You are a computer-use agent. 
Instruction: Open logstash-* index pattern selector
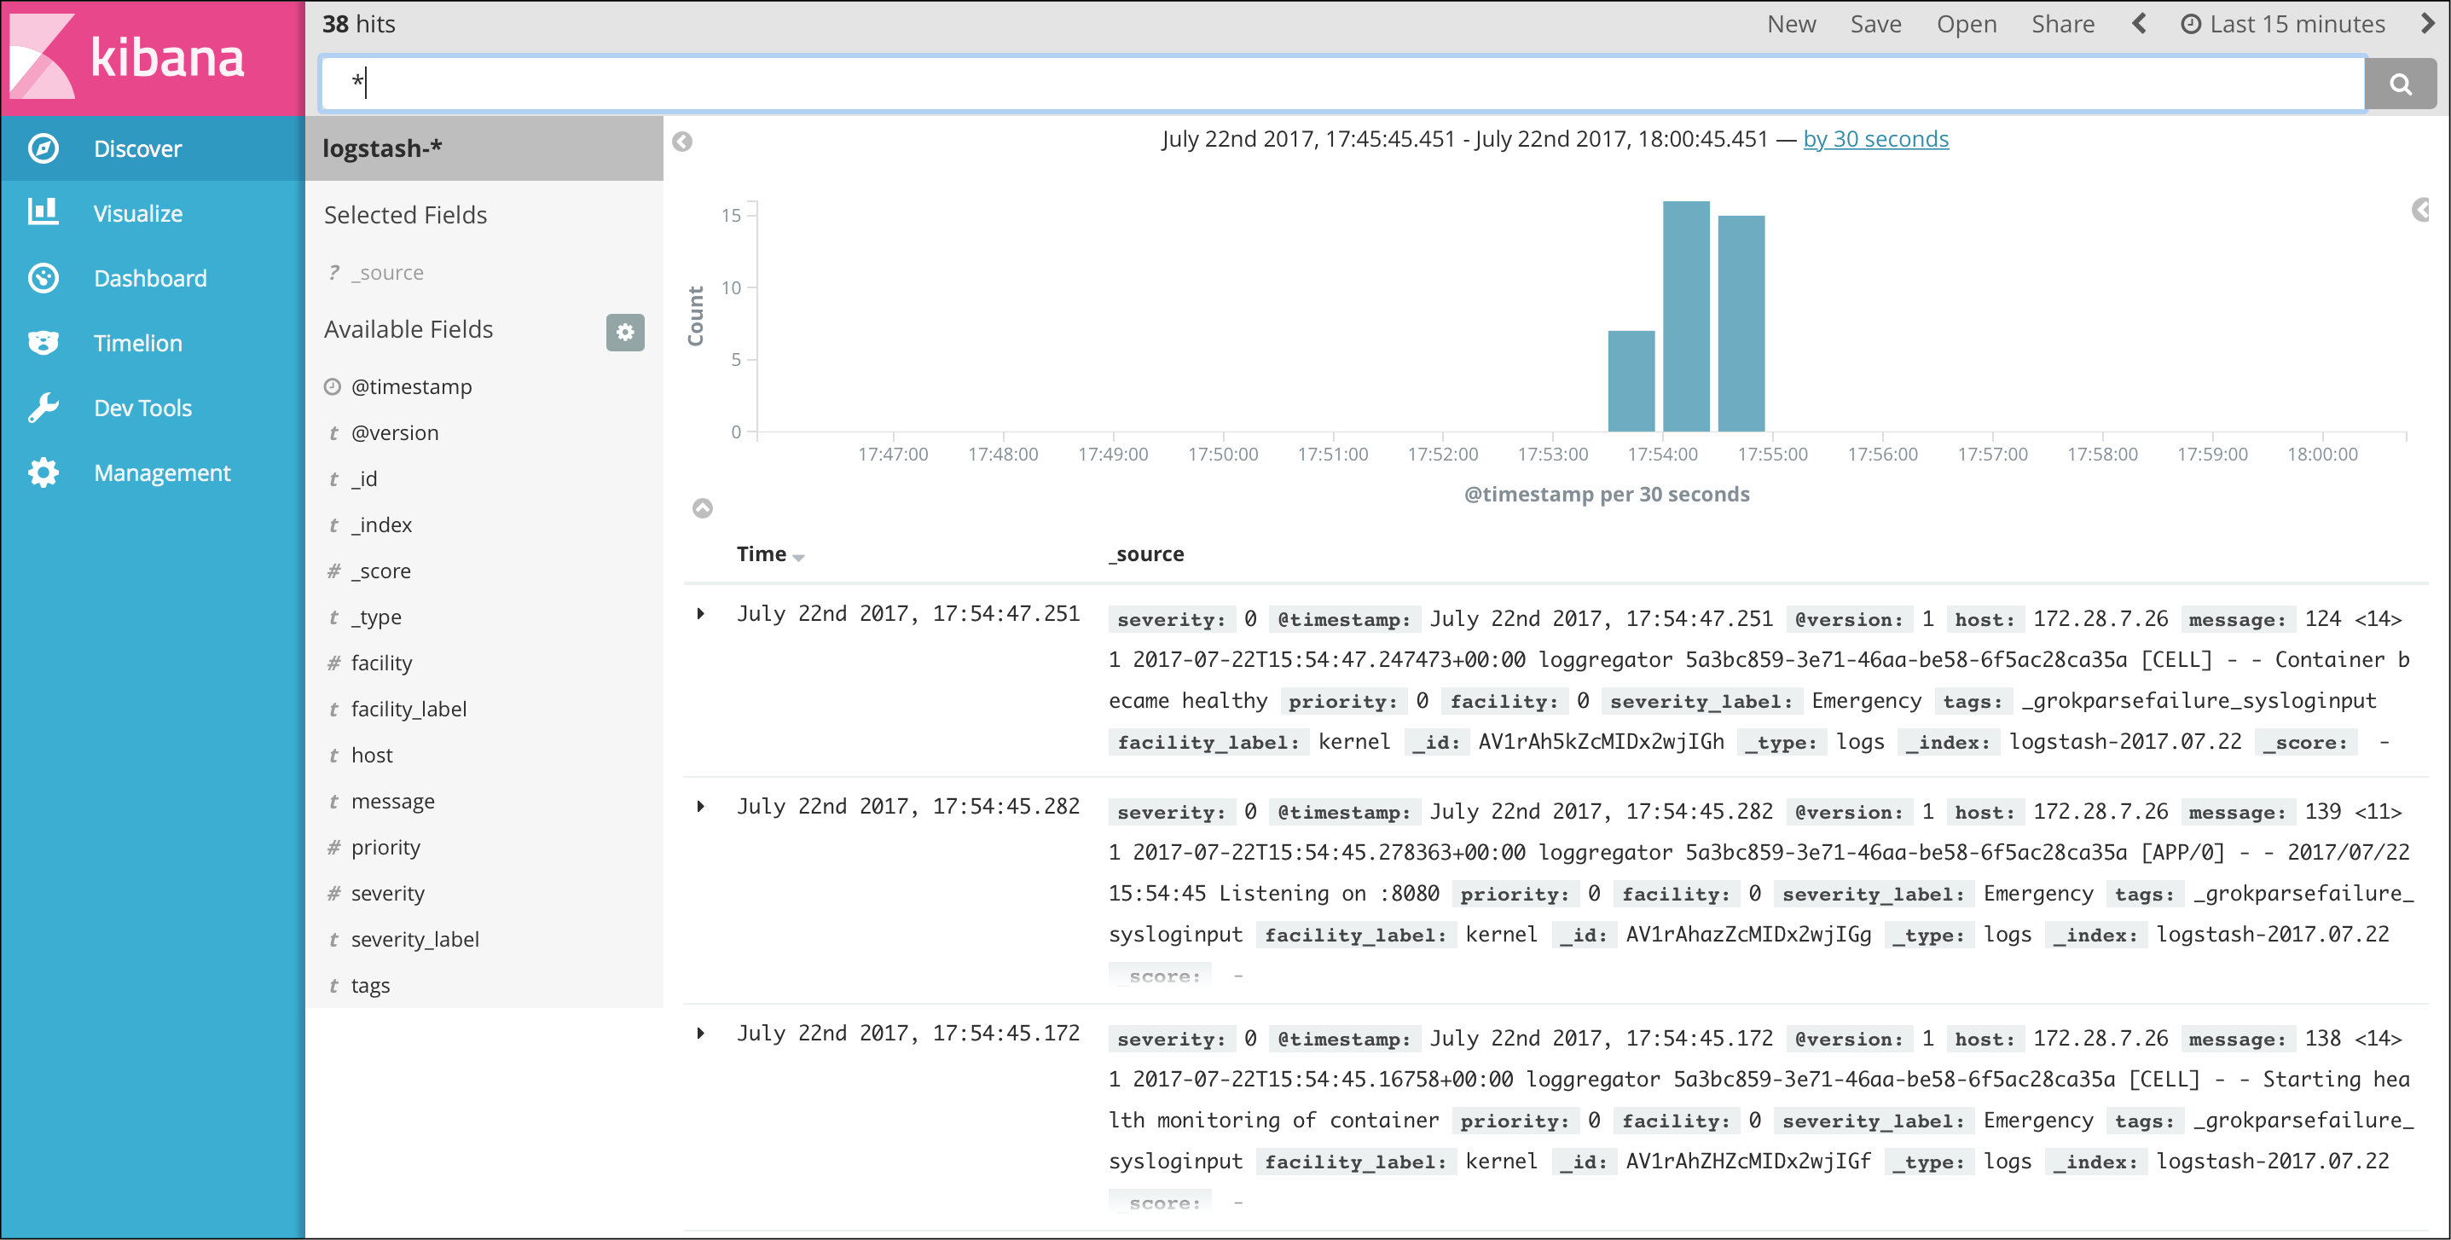coord(484,148)
